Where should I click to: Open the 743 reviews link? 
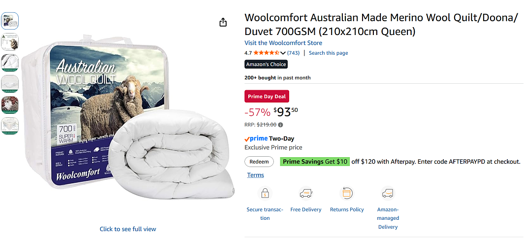293,53
